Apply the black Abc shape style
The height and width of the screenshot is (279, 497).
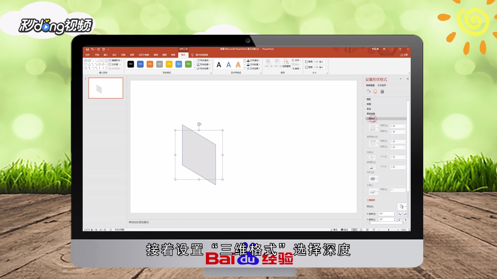(131, 64)
